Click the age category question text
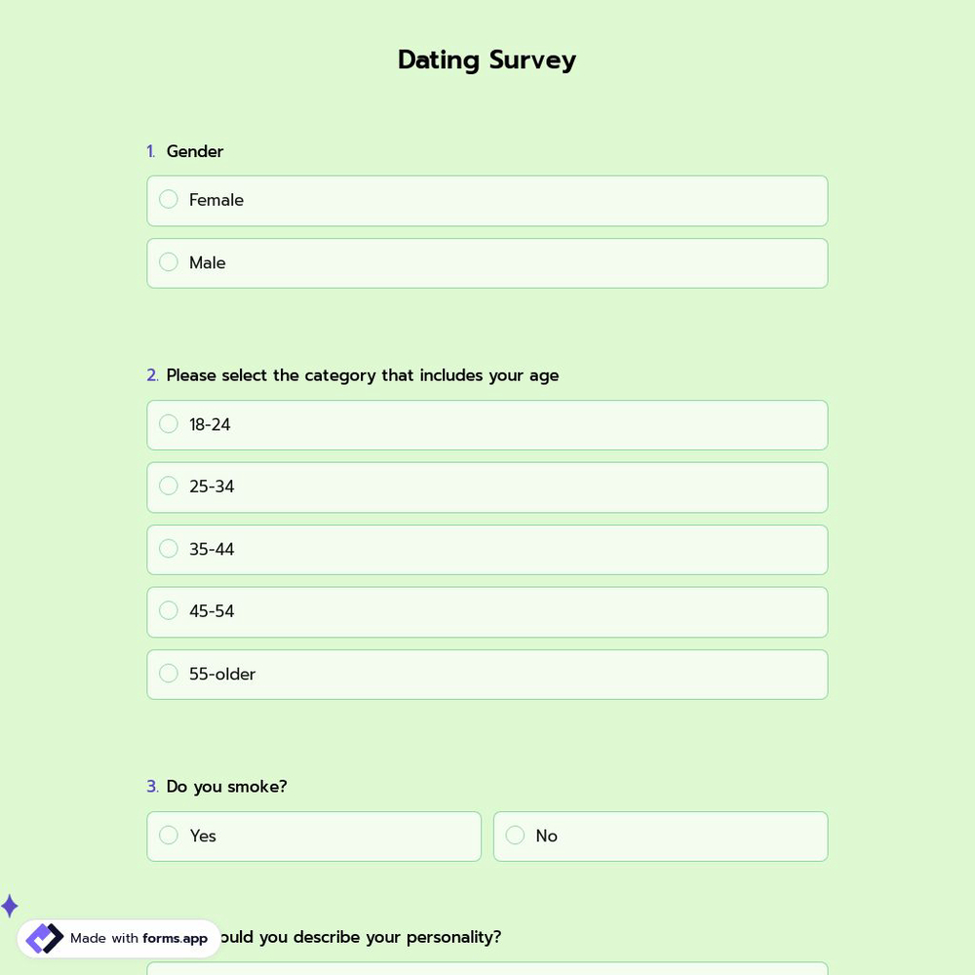The image size is (975, 975). coord(363,374)
